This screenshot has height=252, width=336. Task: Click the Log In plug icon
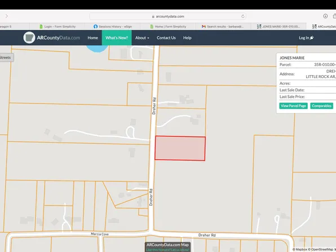tap(312, 38)
